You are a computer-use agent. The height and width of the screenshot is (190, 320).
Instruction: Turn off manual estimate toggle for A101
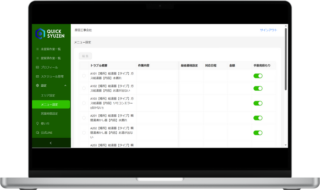click(258, 76)
